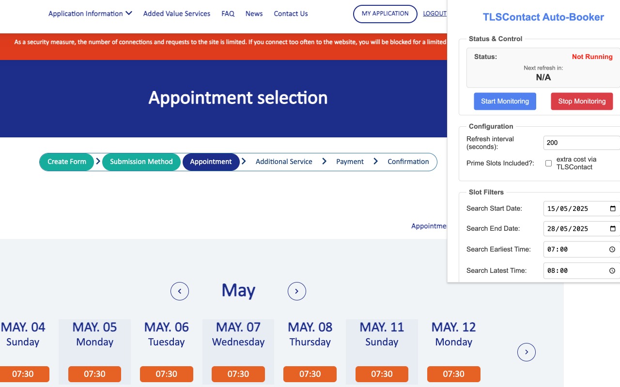Toggle the extra cost via TLSContact option

click(548, 163)
